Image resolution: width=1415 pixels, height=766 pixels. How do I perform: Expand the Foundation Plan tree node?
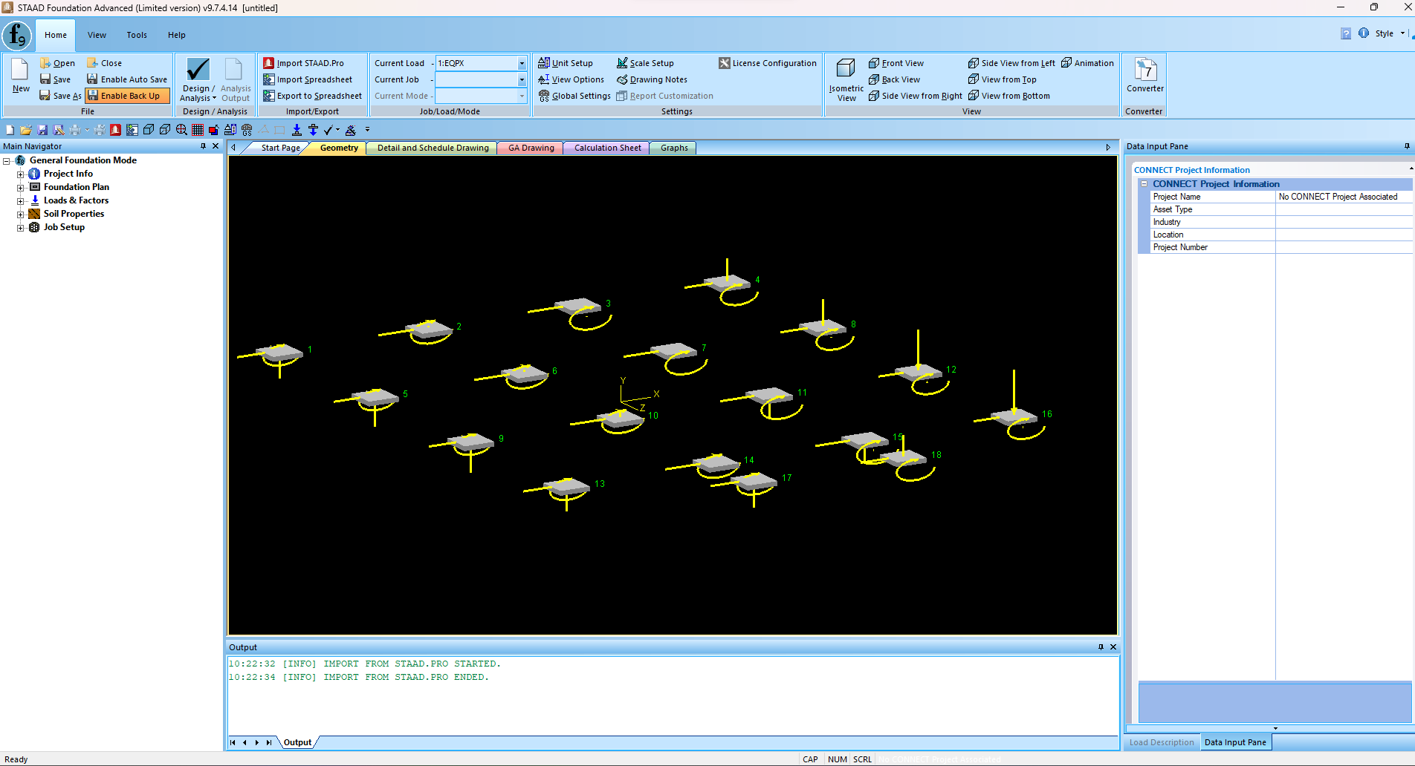(21, 187)
